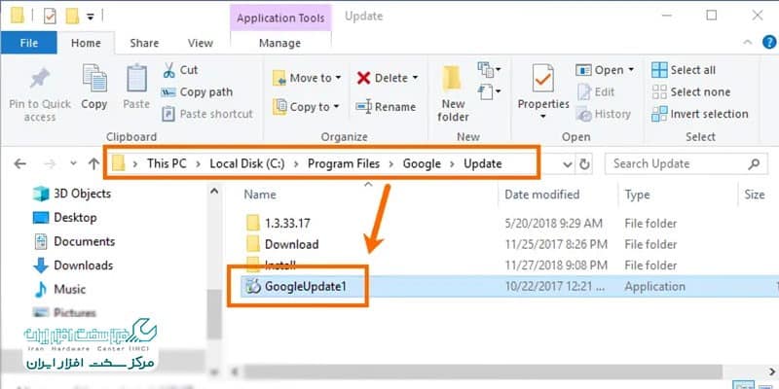Click the Properties icon

pyautogui.click(x=543, y=80)
